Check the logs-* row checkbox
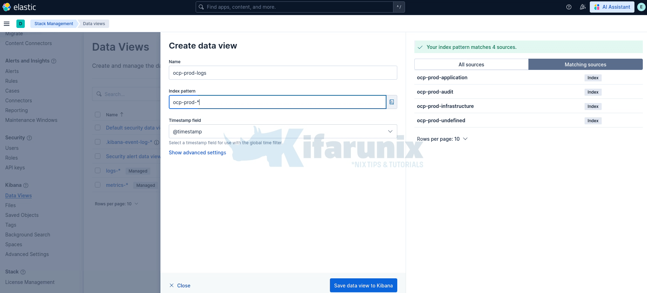This screenshot has height=293, width=647. click(98, 171)
